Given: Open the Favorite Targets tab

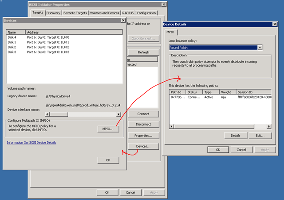Looking at the screenshot, I should click(x=75, y=13).
